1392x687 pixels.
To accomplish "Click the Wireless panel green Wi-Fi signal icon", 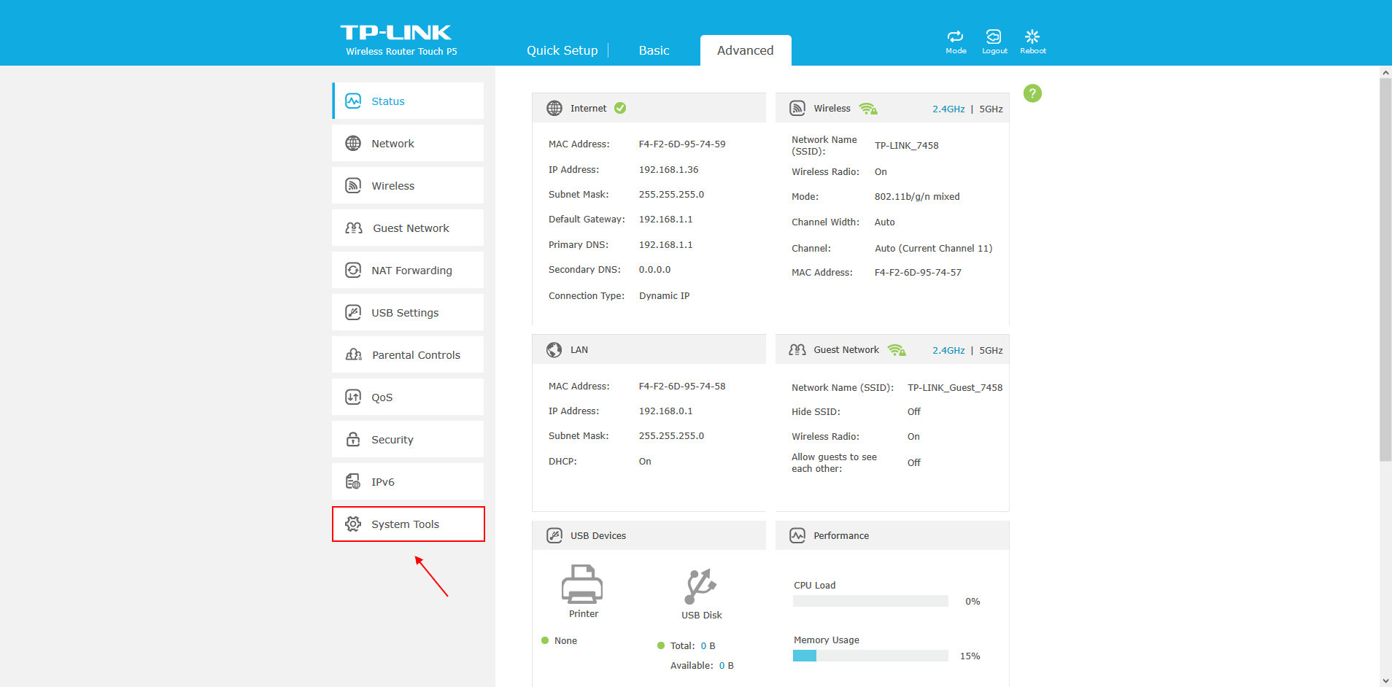I will [x=868, y=109].
